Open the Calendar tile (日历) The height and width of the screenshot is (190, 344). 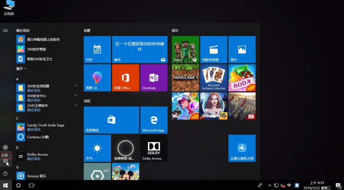pos(97,49)
